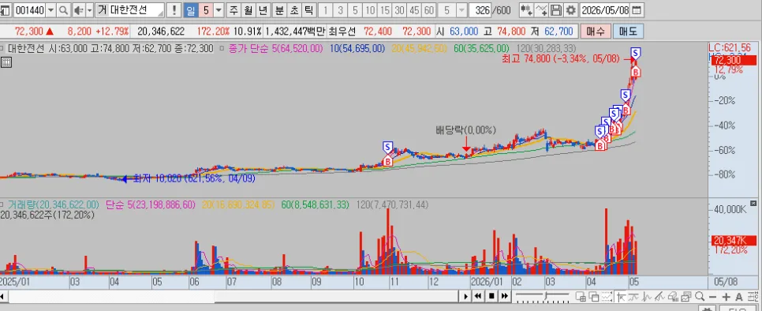The image size is (762, 311).
Task: Click the 매도 sell button
Action: click(628, 32)
